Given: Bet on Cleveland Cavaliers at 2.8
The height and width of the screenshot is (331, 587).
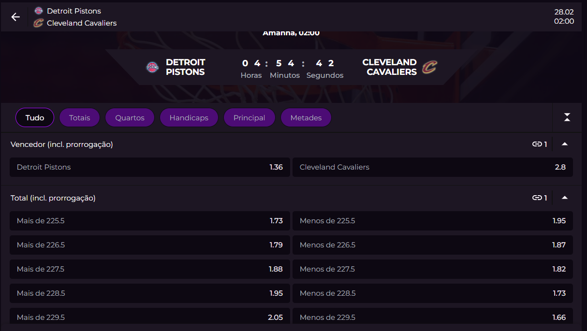Looking at the screenshot, I should [x=432, y=167].
